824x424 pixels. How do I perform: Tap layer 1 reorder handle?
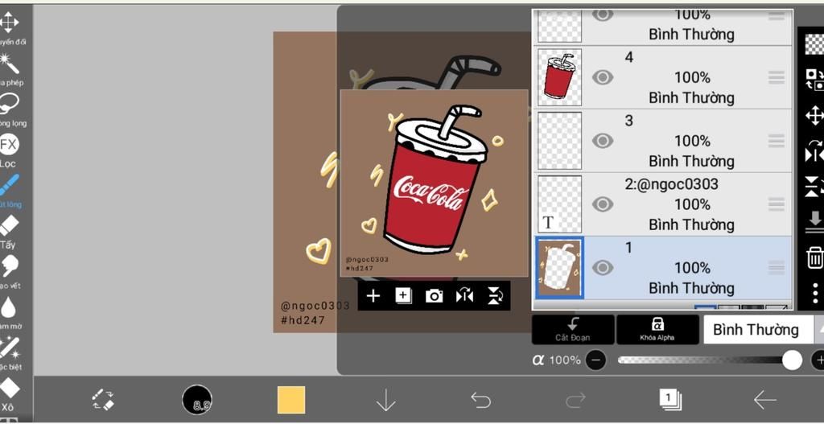tap(777, 267)
